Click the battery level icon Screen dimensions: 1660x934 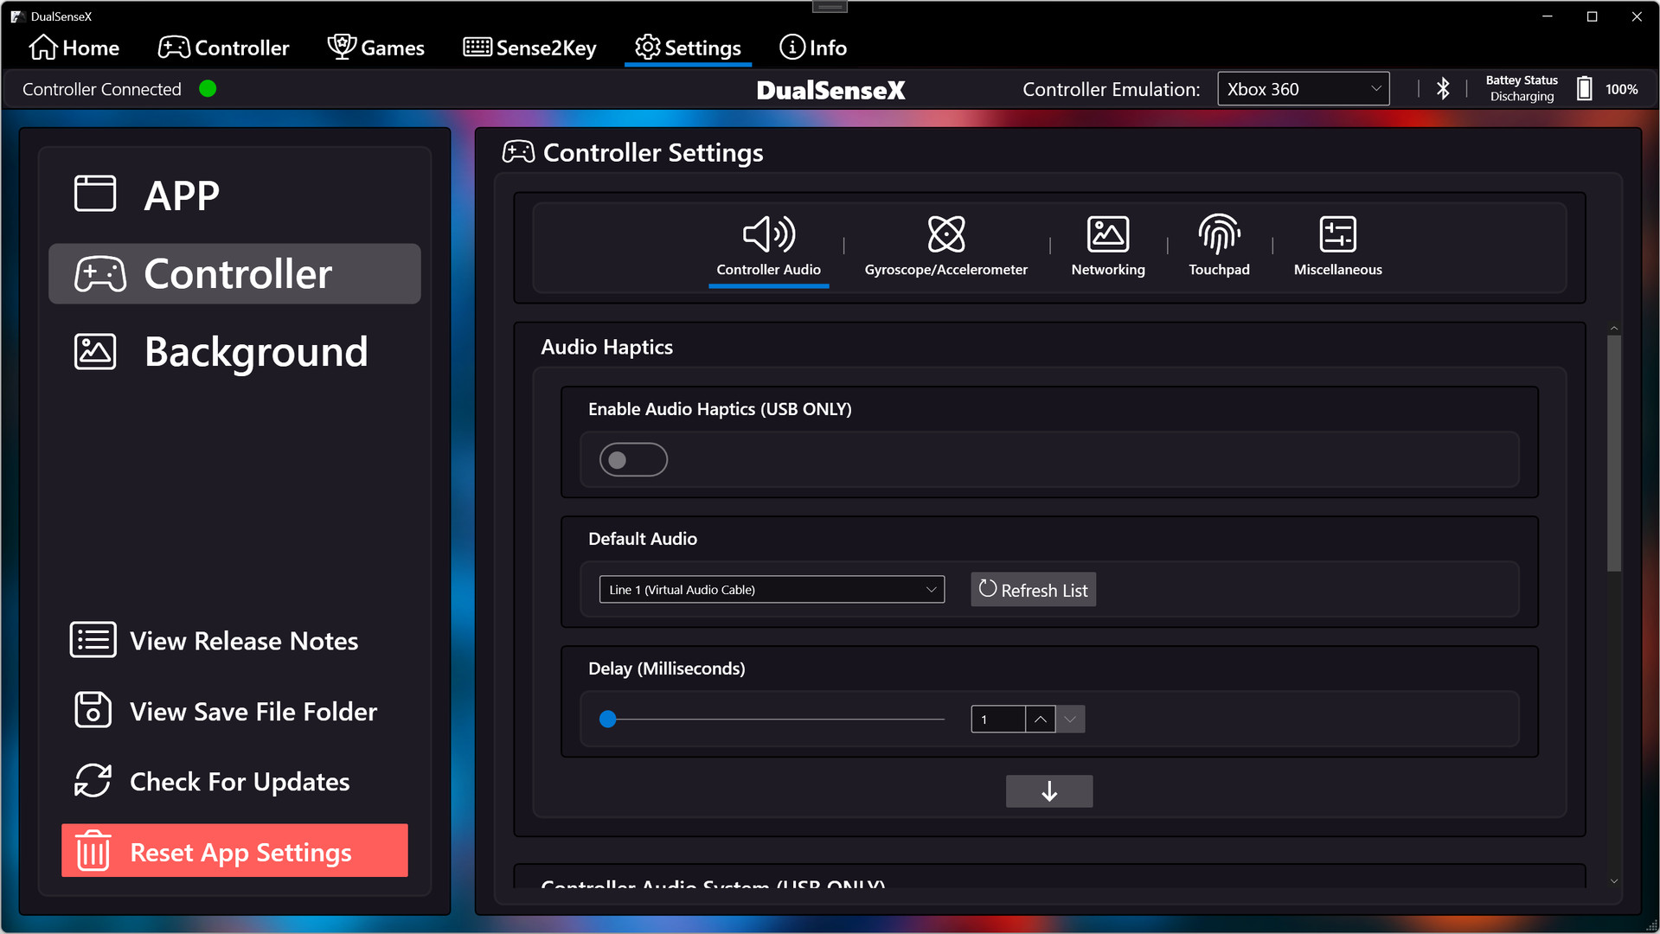point(1584,89)
